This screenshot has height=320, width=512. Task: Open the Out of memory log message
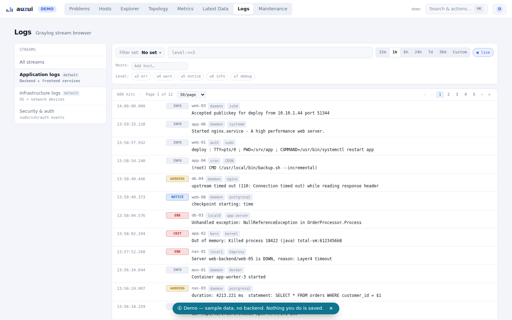(x=267, y=241)
